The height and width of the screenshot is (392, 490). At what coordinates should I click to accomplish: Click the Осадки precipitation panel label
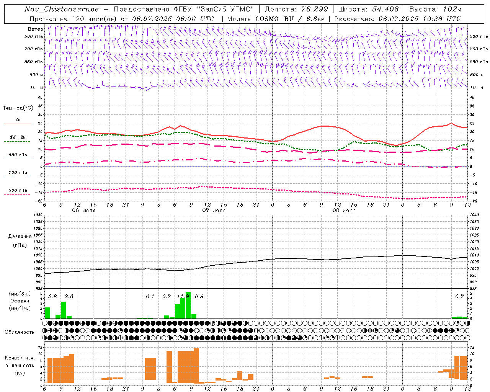20,301
